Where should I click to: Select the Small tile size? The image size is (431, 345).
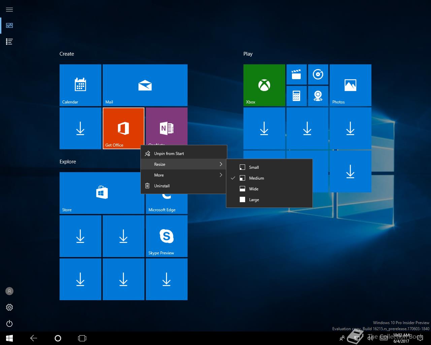[269, 167]
